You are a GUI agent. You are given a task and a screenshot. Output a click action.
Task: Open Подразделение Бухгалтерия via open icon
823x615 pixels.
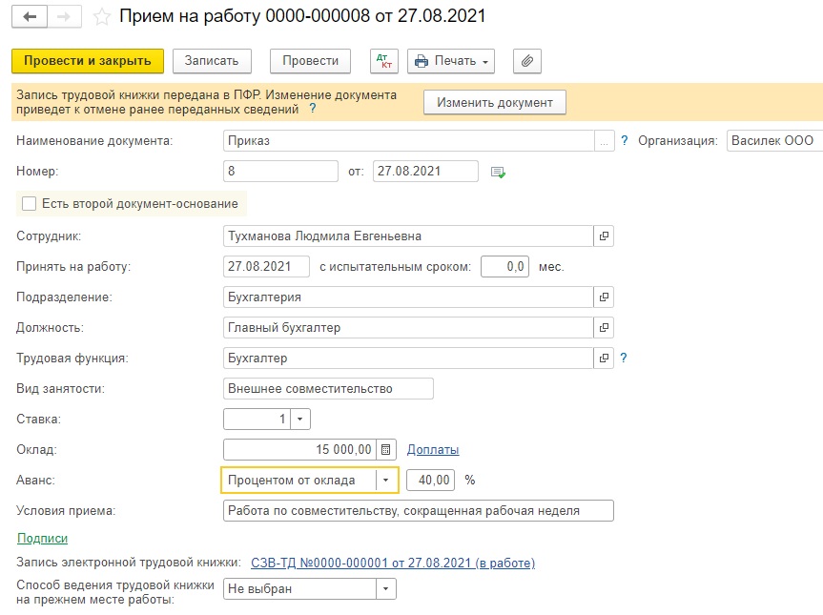click(x=604, y=297)
